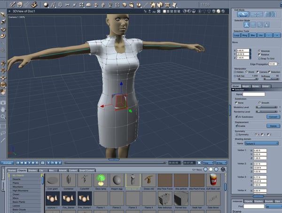The height and width of the screenshot is (213, 282).
Task: Click the third Edit Mode icon button
Action: coord(270,14)
